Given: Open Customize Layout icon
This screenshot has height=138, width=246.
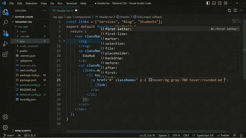Looking at the screenshot, I should 226,3.
